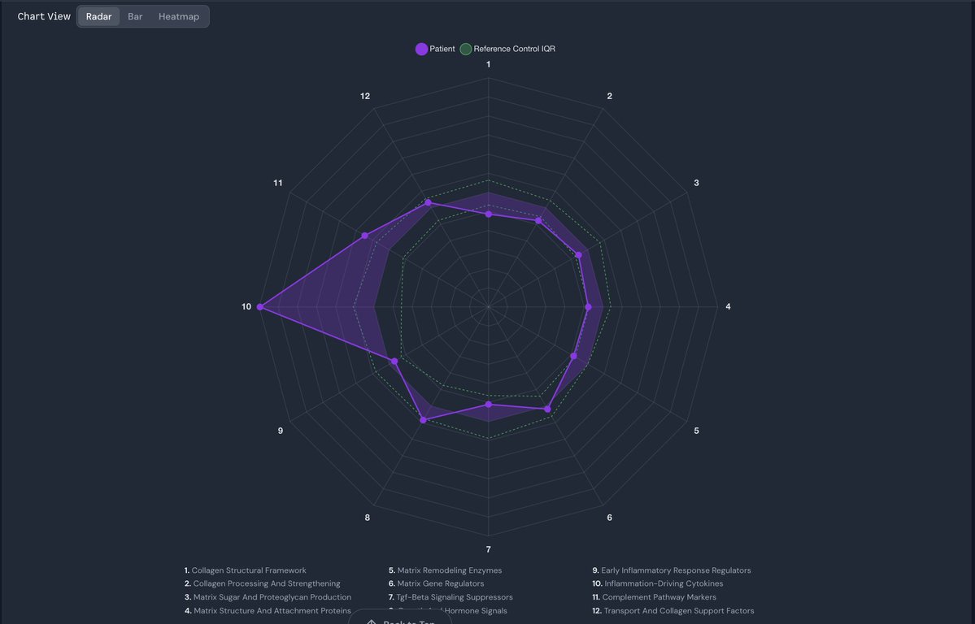The height and width of the screenshot is (624, 975).
Task: Switch to the Heatmap chart view
Action: [178, 17]
